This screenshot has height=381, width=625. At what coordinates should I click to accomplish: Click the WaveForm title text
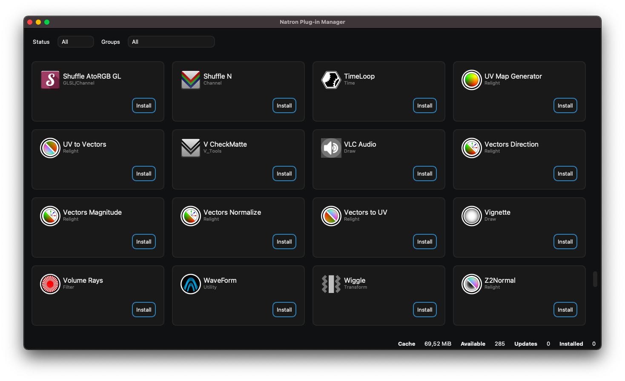tap(220, 280)
